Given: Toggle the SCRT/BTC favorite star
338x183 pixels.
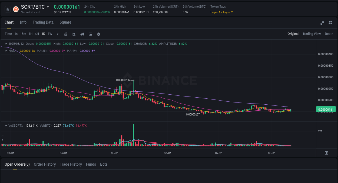Looking at the screenshot, I should [8, 9].
